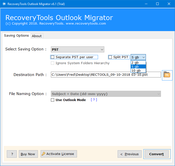Click inside the Destination Path field
The image size is (175, 166).
pyautogui.click(x=106, y=74)
